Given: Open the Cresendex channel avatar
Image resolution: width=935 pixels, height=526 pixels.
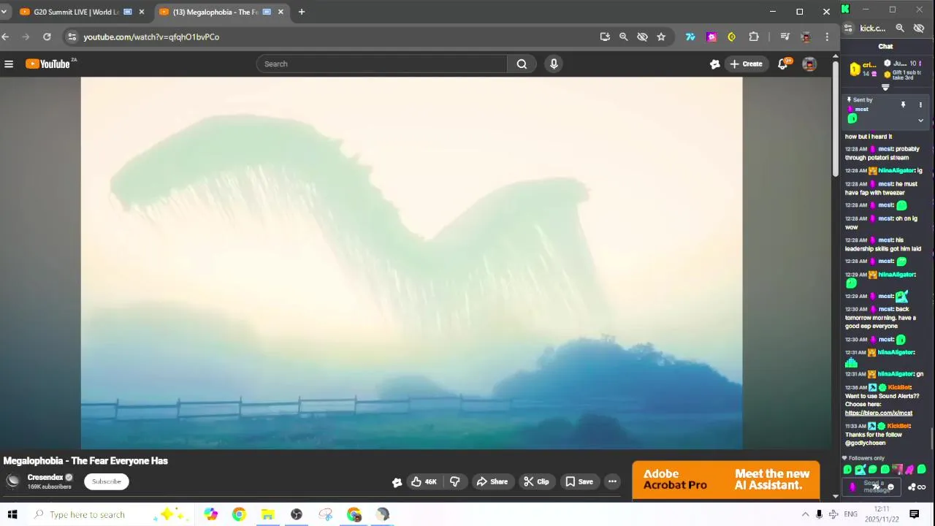Looking at the screenshot, I should (x=13, y=481).
